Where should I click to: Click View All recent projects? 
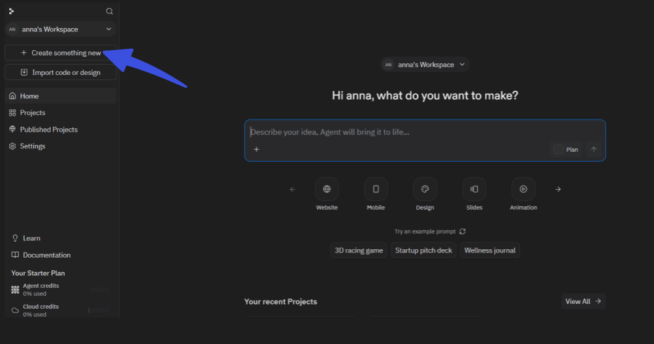point(583,301)
